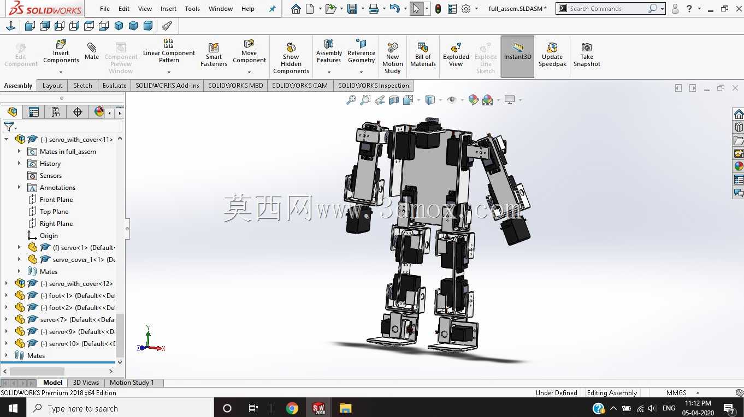Launch the Exploded View command
The width and height of the screenshot is (744, 417).
click(x=456, y=55)
